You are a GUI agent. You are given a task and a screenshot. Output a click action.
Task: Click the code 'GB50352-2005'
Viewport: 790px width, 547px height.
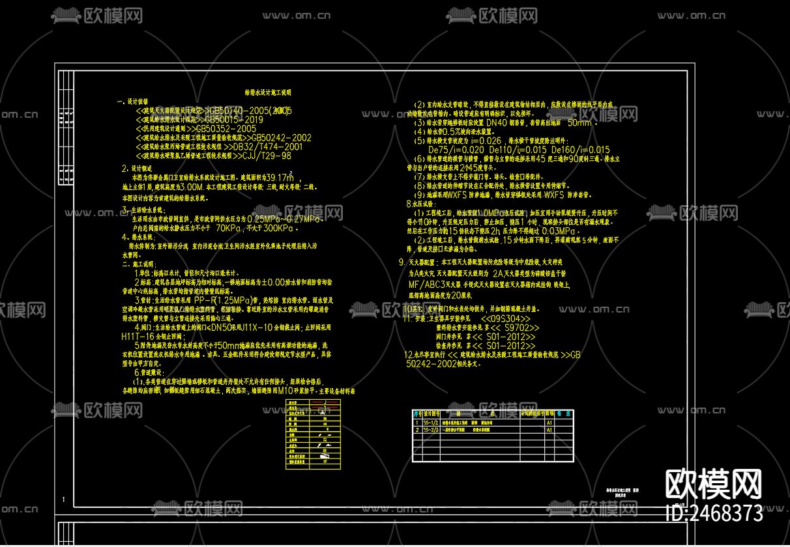(227, 129)
